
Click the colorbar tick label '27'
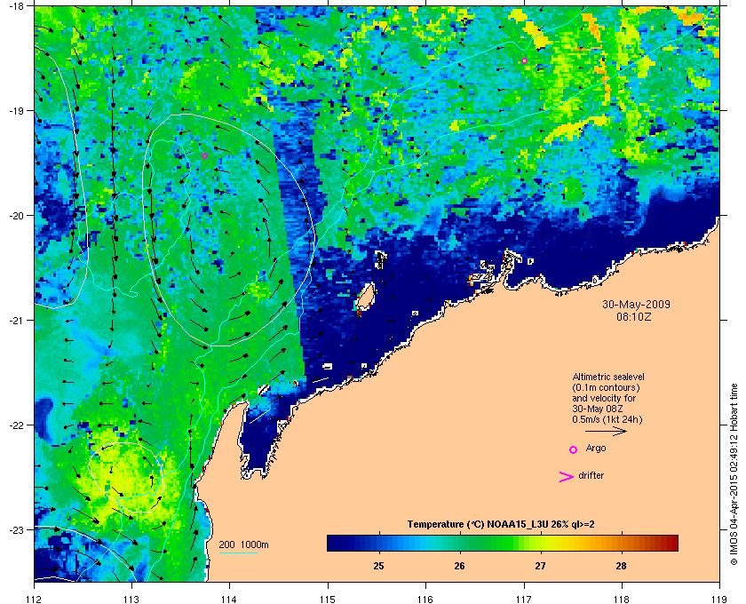pyautogui.click(x=541, y=566)
